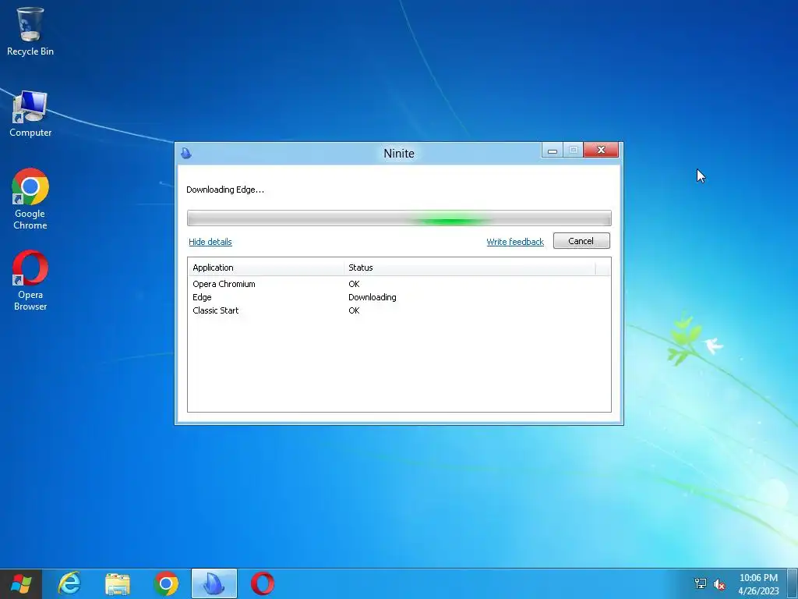Minimize the Ninite window
Image resolution: width=798 pixels, height=599 pixels.
[x=553, y=151]
